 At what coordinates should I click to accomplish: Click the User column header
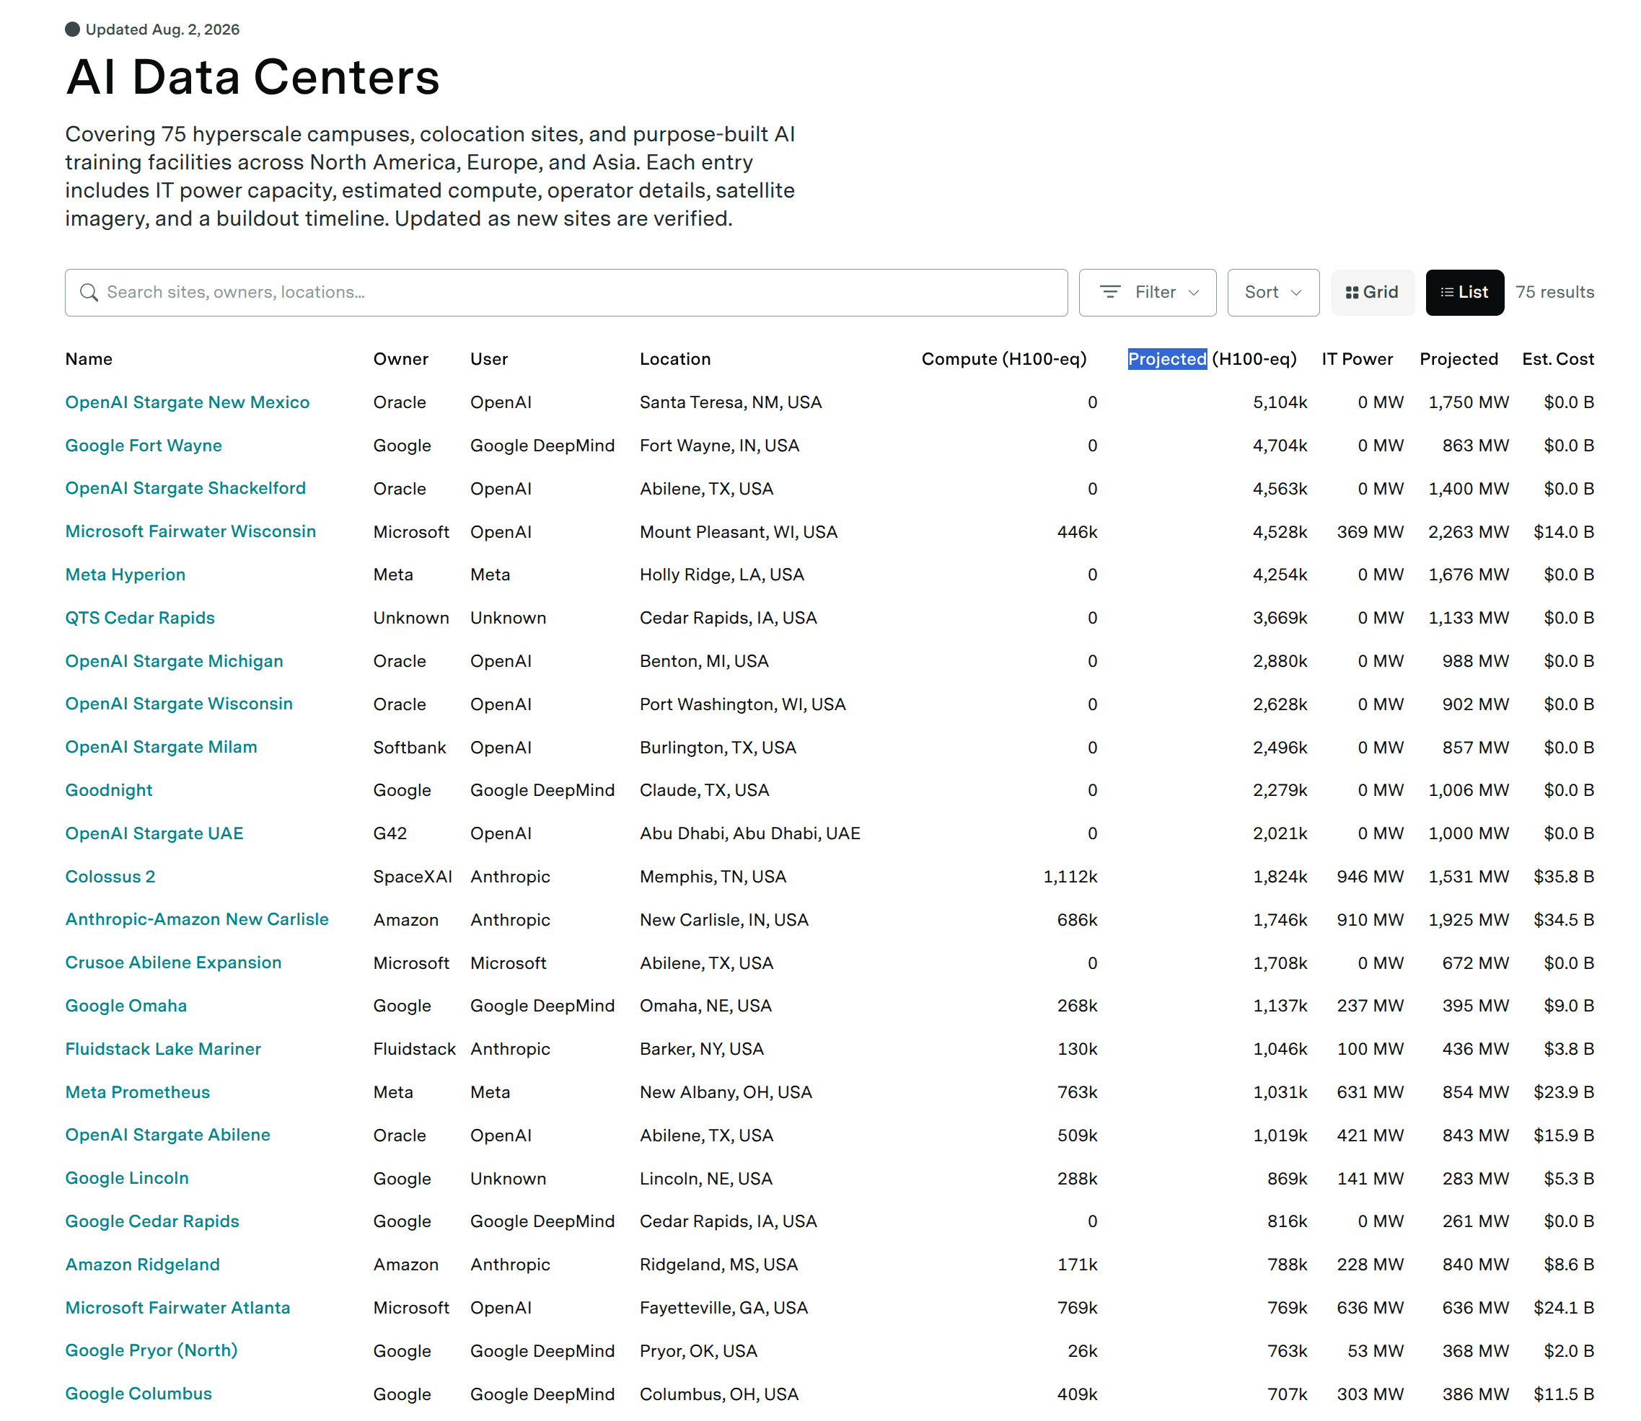[x=489, y=359]
